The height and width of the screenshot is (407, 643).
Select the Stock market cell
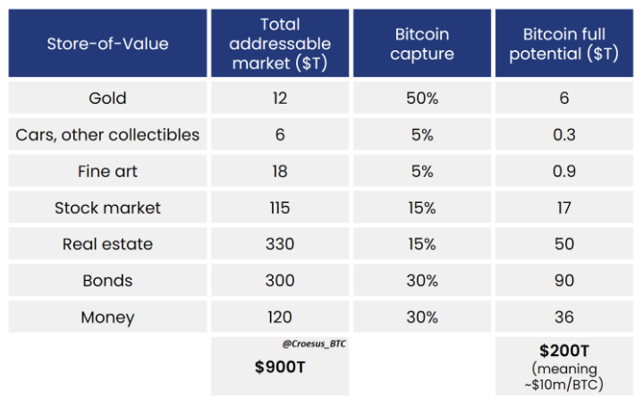coord(107,208)
